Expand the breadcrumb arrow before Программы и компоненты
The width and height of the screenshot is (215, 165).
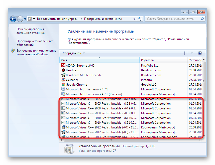click(81, 19)
